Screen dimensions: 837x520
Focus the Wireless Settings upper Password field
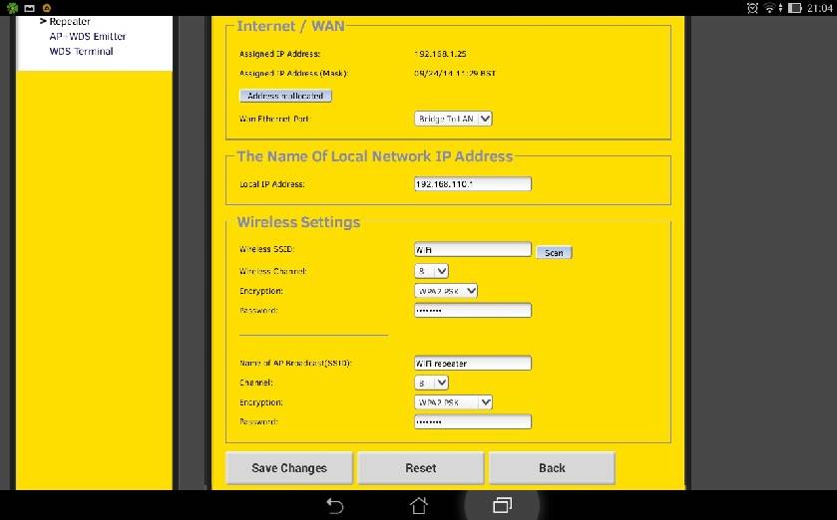pos(473,310)
